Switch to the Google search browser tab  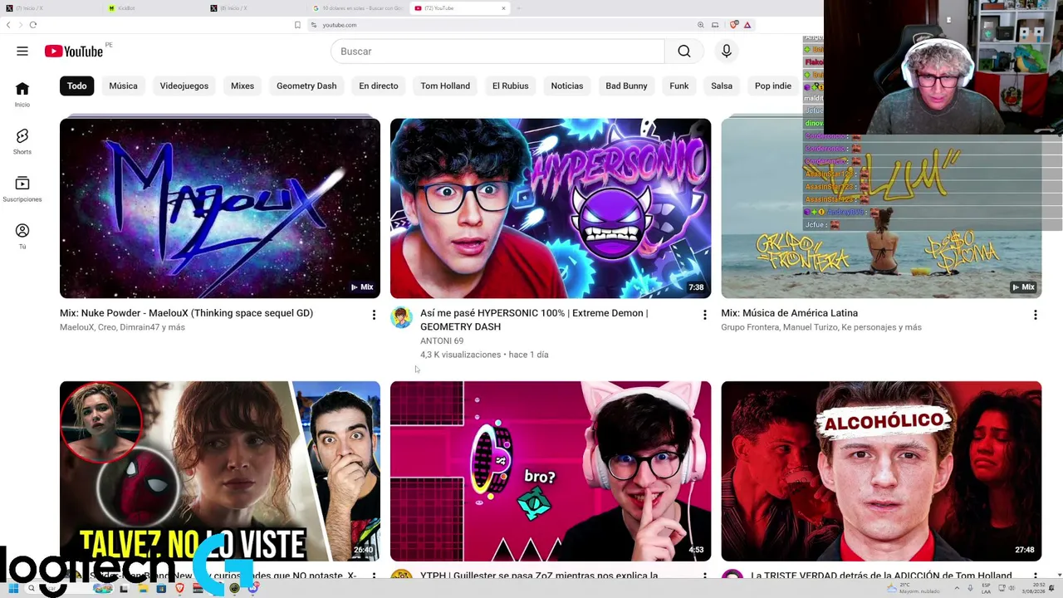(359, 8)
